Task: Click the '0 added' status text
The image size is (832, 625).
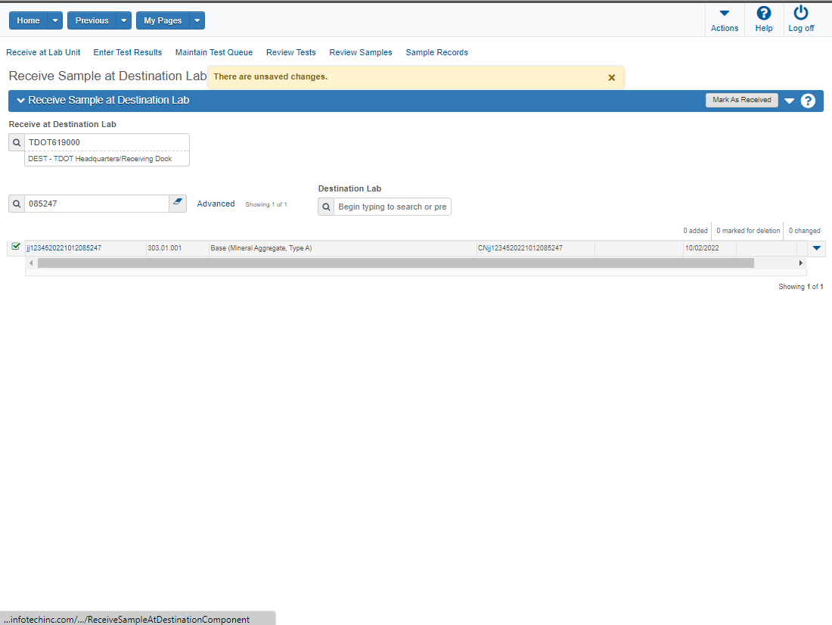Action: point(695,231)
